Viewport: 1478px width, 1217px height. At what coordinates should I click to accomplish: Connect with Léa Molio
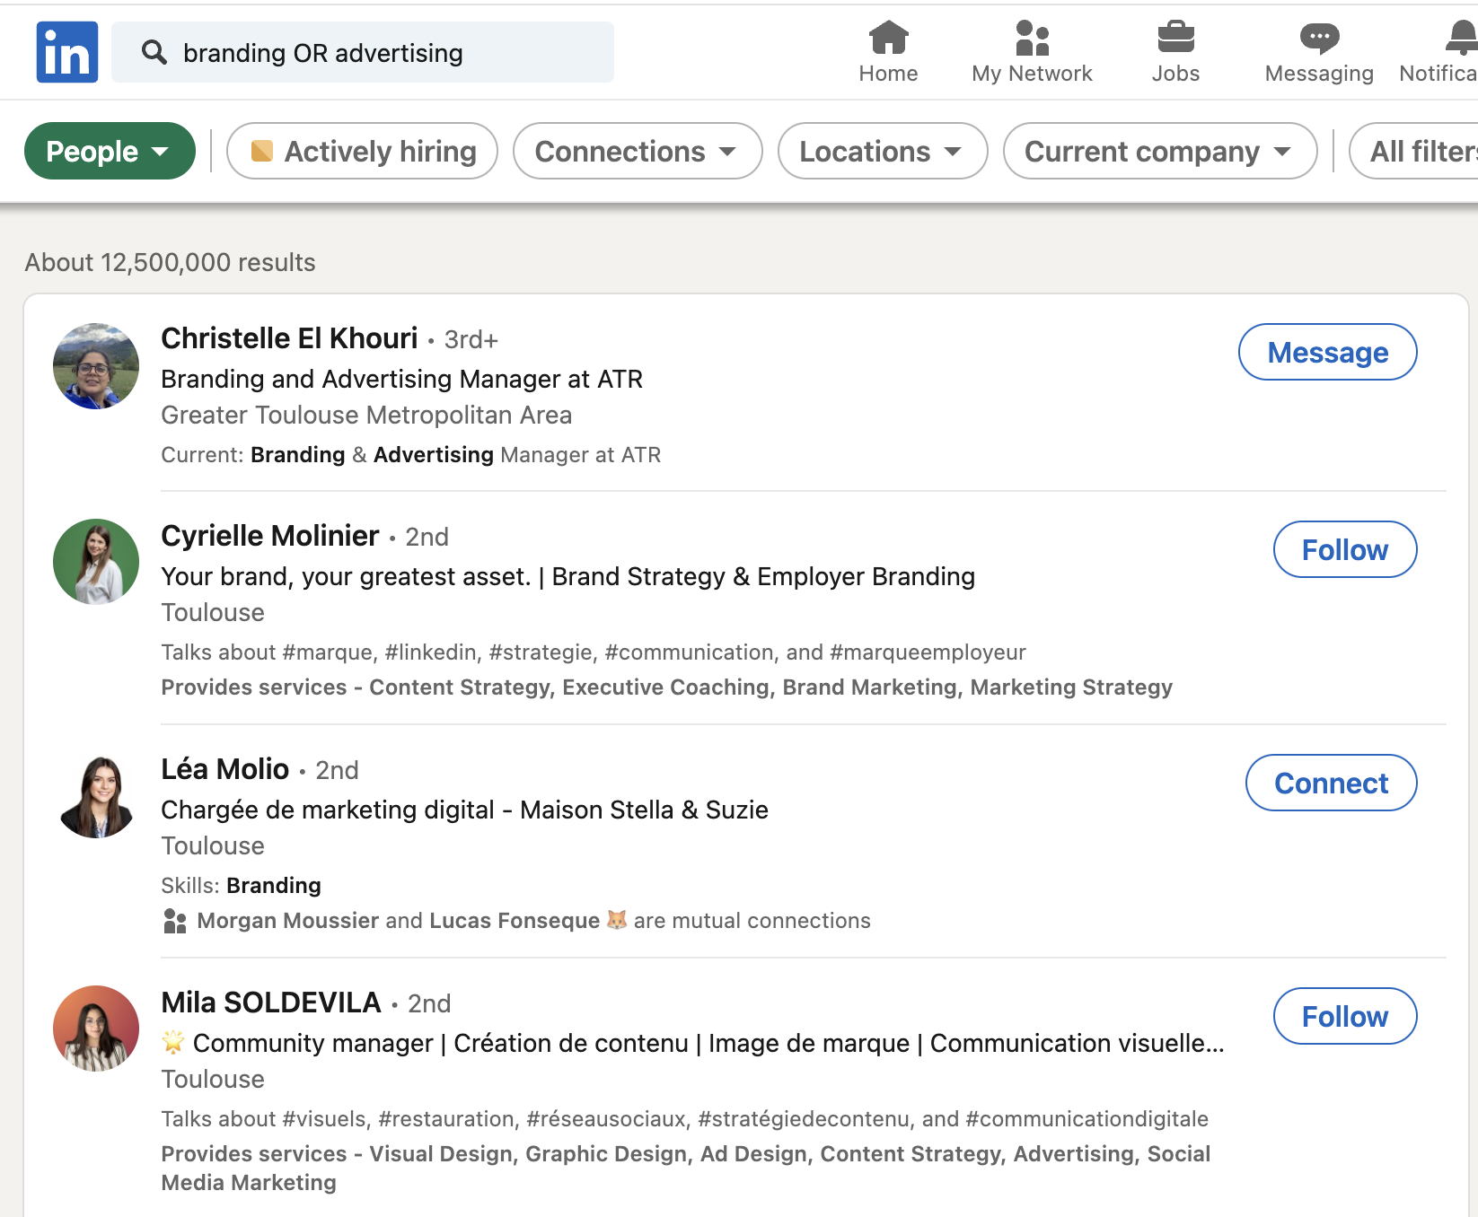[x=1331, y=783]
